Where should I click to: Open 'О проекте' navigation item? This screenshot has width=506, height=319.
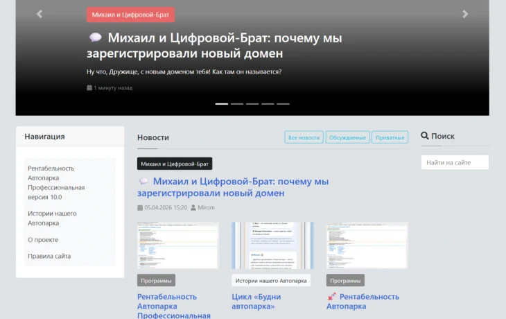pos(43,239)
